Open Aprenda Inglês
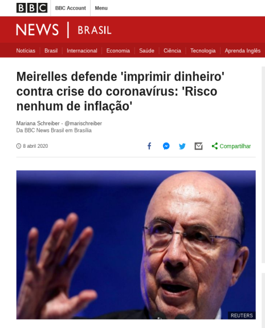This screenshot has width=265, height=328. point(243,51)
